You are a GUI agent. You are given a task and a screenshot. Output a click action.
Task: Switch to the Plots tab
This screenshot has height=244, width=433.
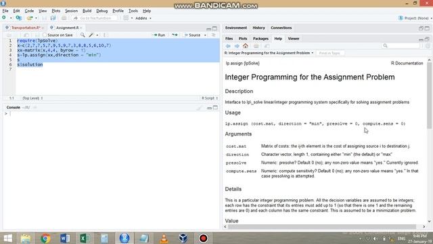[243, 39]
